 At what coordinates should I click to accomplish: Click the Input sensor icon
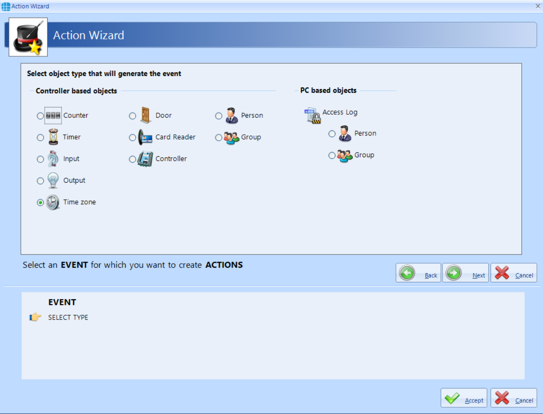point(53,158)
